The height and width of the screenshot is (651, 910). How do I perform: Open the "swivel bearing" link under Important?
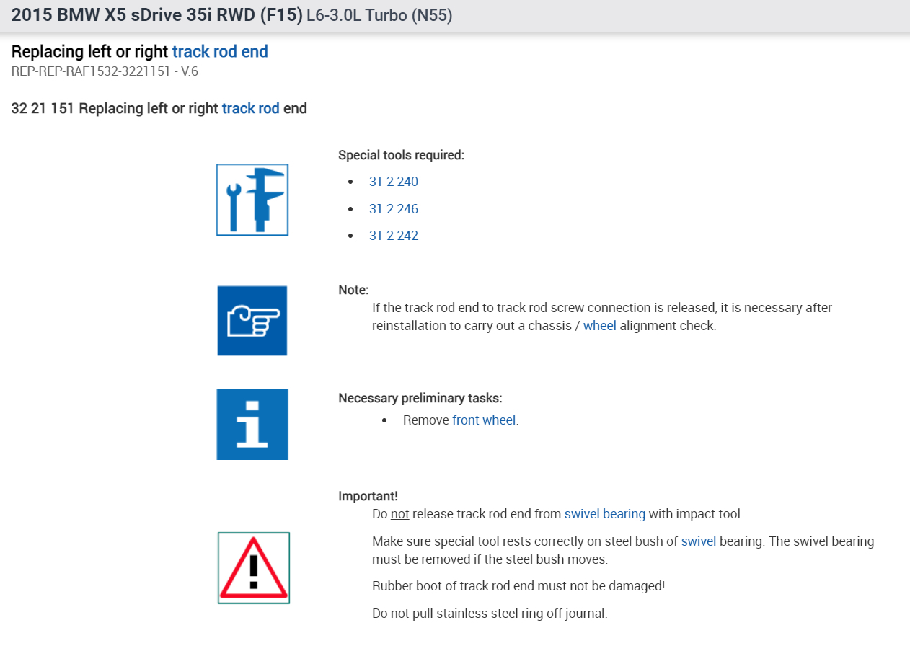coord(604,514)
